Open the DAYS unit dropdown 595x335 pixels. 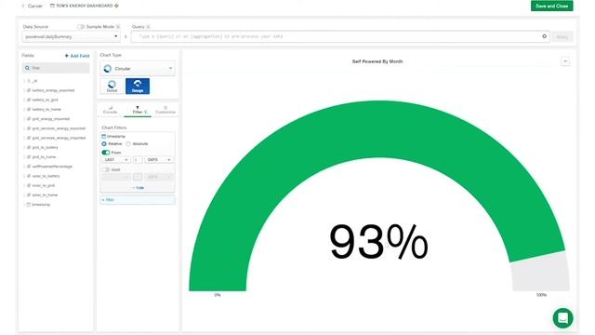(159, 160)
